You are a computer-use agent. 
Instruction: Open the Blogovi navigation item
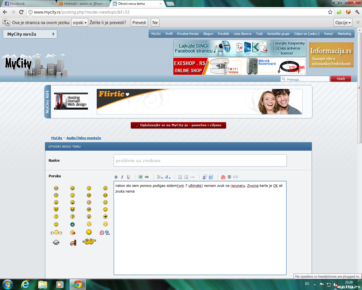[208, 34]
